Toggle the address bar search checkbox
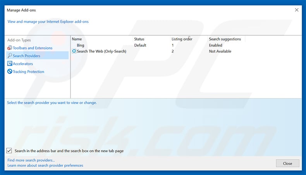This screenshot has height=175, width=306. click(x=9, y=151)
